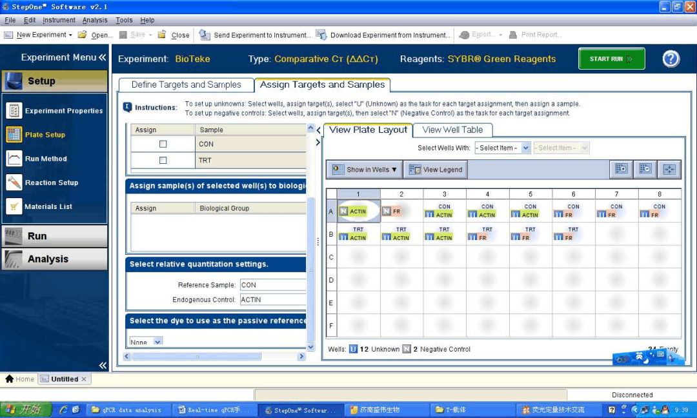Open the Analysis menu in the menu bar

[x=95, y=21]
